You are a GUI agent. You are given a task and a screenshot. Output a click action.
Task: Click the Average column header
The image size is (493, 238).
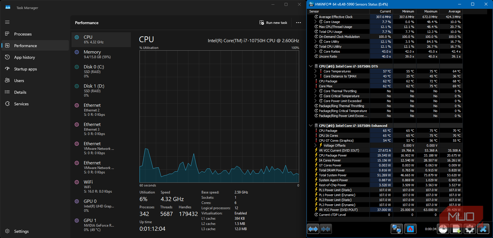pos(451,11)
